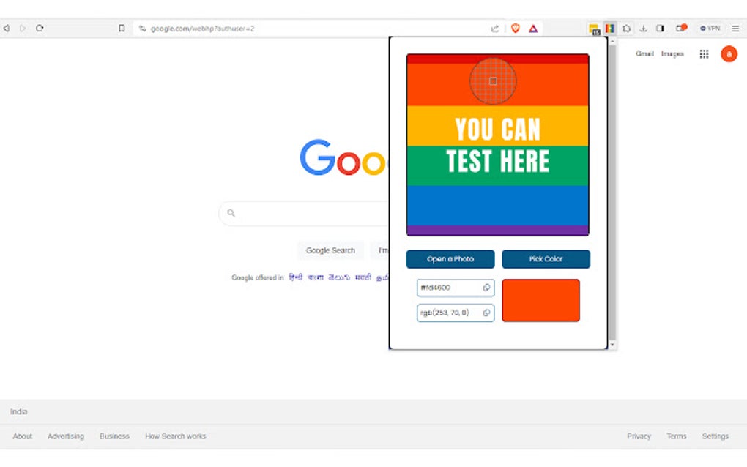The width and height of the screenshot is (747, 467).
Task: Open the downloads icon in the toolbar
Action: 643,29
